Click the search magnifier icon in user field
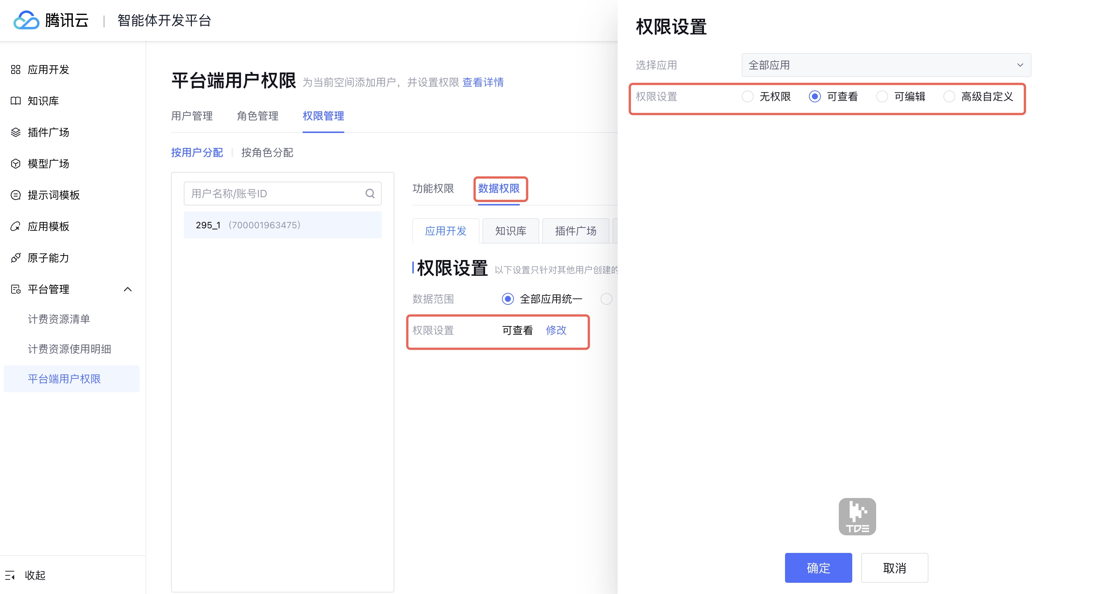Viewport: 1095px width, 594px height. [x=370, y=194]
